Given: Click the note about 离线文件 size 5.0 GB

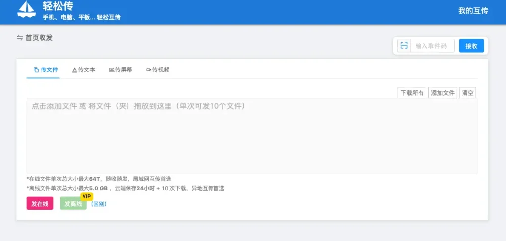Looking at the screenshot, I should tap(126, 189).
